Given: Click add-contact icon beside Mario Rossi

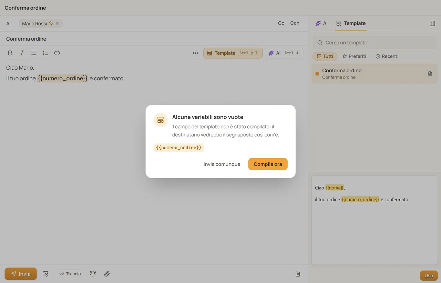Looking at the screenshot, I should [x=51, y=24].
